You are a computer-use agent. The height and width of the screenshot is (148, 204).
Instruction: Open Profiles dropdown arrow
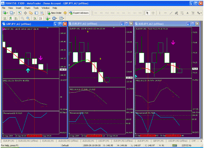click(x=14, y=13)
